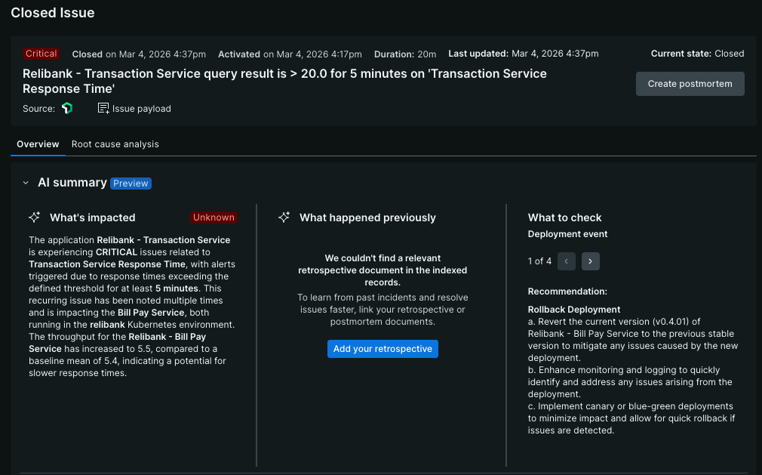The height and width of the screenshot is (475, 762).
Task: Click the green source logo icon
Action: click(67, 108)
